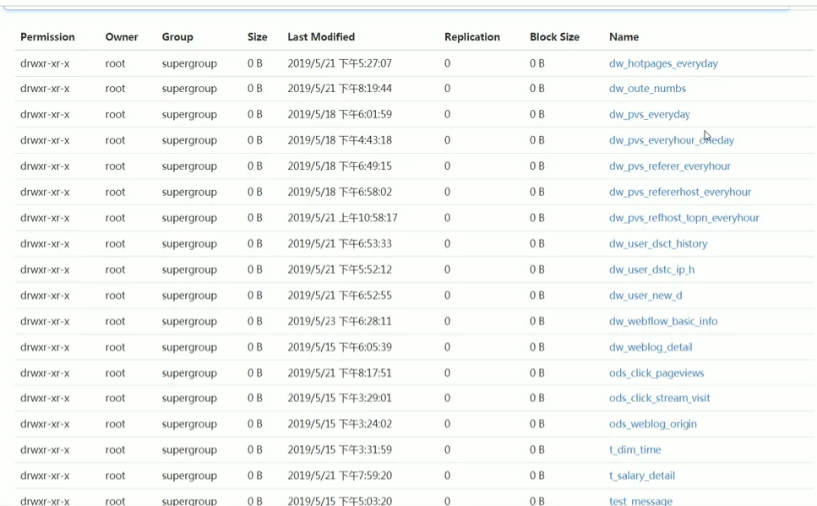Viewport: 817px width, 506px height.
Task: Click owner root in dw_oute_numbs row
Action: (x=115, y=88)
